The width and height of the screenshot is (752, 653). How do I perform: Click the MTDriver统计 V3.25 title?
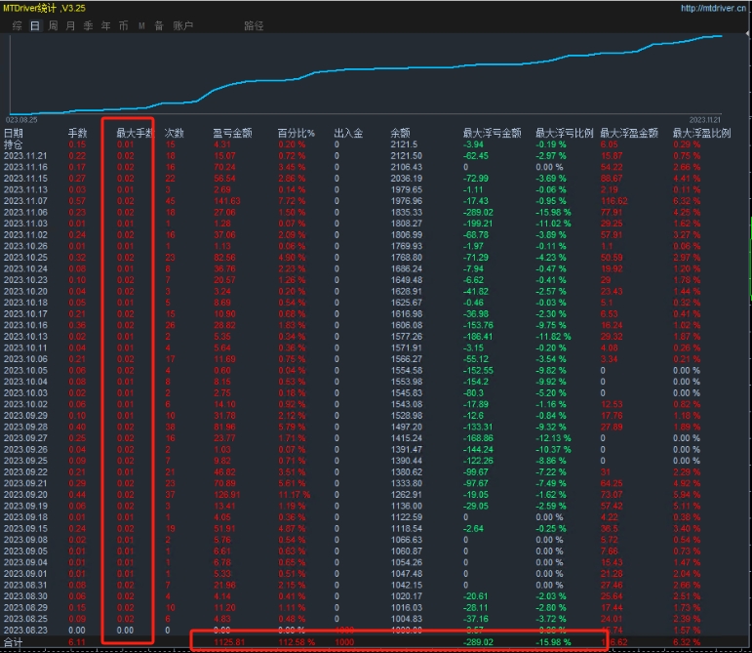pyautogui.click(x=44, y=8)
